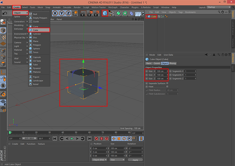The height and width of the screenshot is (166, 235).
Task: Open material manager Texture menu
Action: [41, 144]
